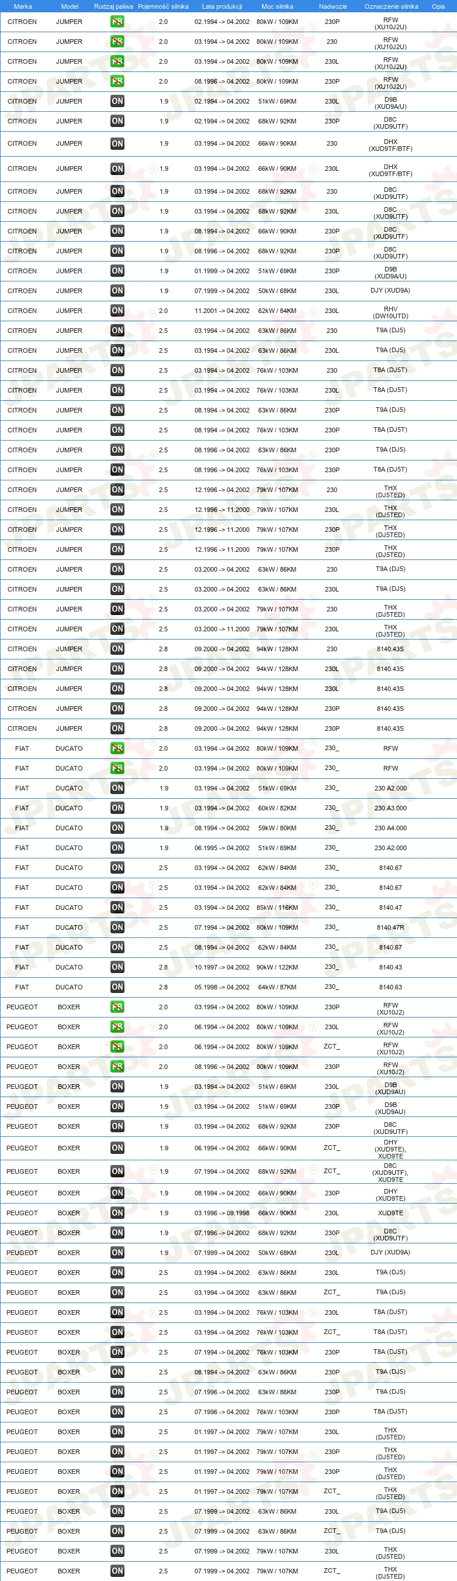Click ON fuel icon in Fiat 230 A3.000 row
Viewport: 457px width, 1581px height.
click(x=117, y=807)
